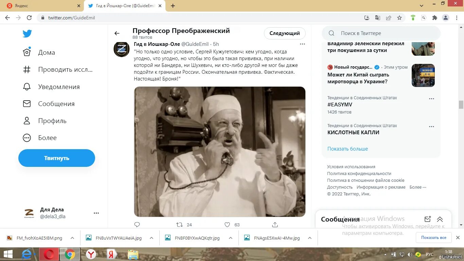The height and width of the screenshot is (261, 464).
Task: Click install app icon in address bar
Action: tap(367, 18)
